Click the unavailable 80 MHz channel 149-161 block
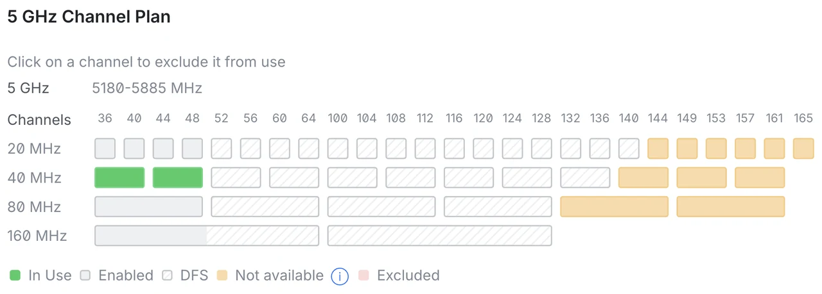Screen dimensions: 822x294 tap(731, 207)
